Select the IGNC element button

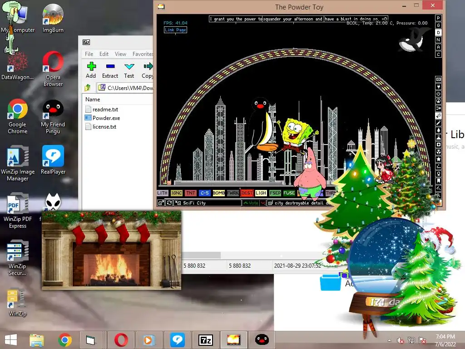tap(177, 193)
